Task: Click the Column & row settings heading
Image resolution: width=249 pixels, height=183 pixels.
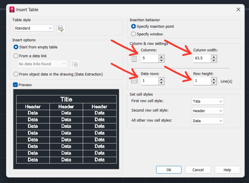Action: point(149,43)
